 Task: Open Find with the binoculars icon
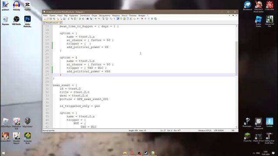(x=87, y=19)
